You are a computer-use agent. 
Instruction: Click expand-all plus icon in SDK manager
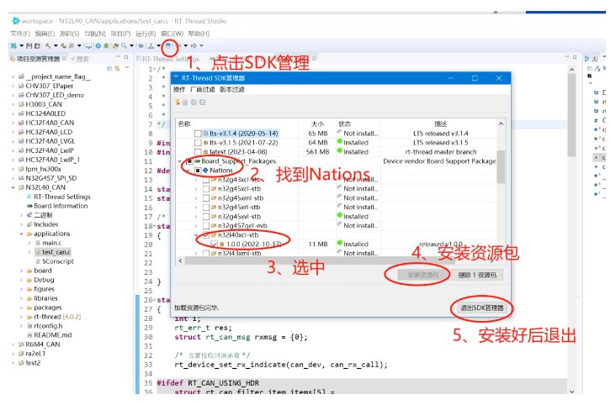click(194, 103)
